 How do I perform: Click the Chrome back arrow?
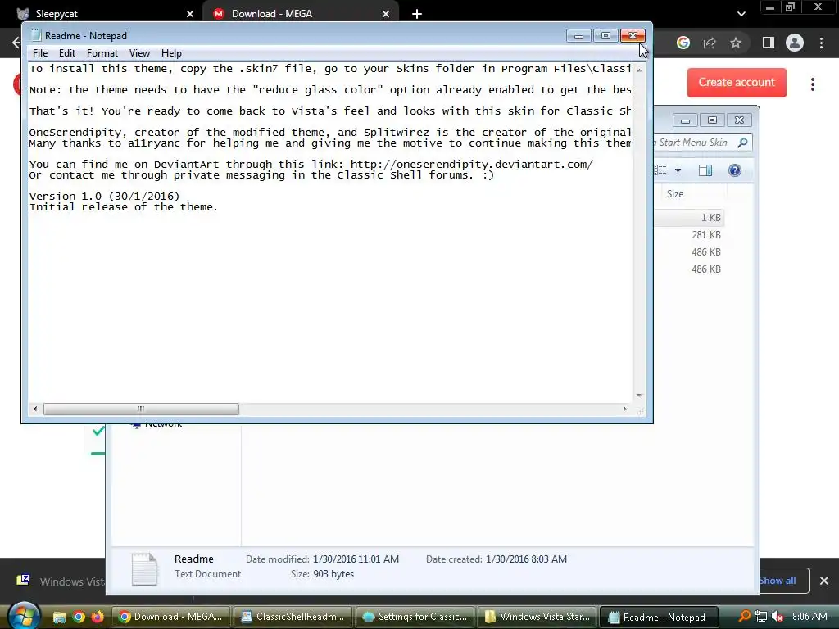16,43
